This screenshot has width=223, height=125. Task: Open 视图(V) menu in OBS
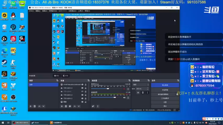pyautogui.click(x=45, y=11)
